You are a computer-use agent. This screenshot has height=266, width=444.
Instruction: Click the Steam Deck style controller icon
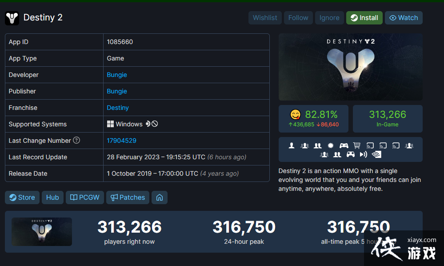(x=351, y=154)
